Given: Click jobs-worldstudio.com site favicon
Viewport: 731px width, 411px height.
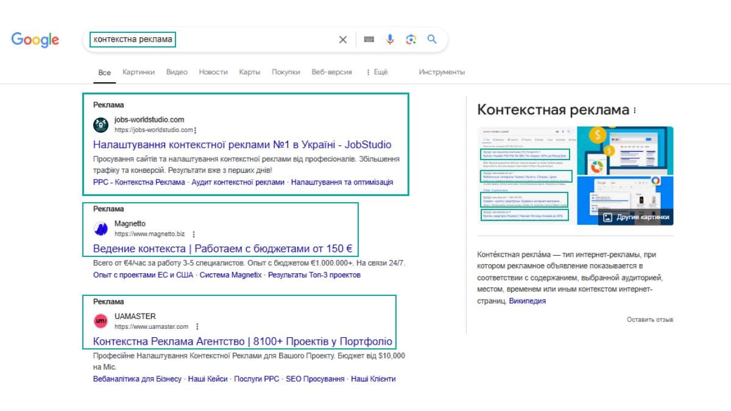Looking at the screenshot, I should pyautogui.click(x=101, y=125).
